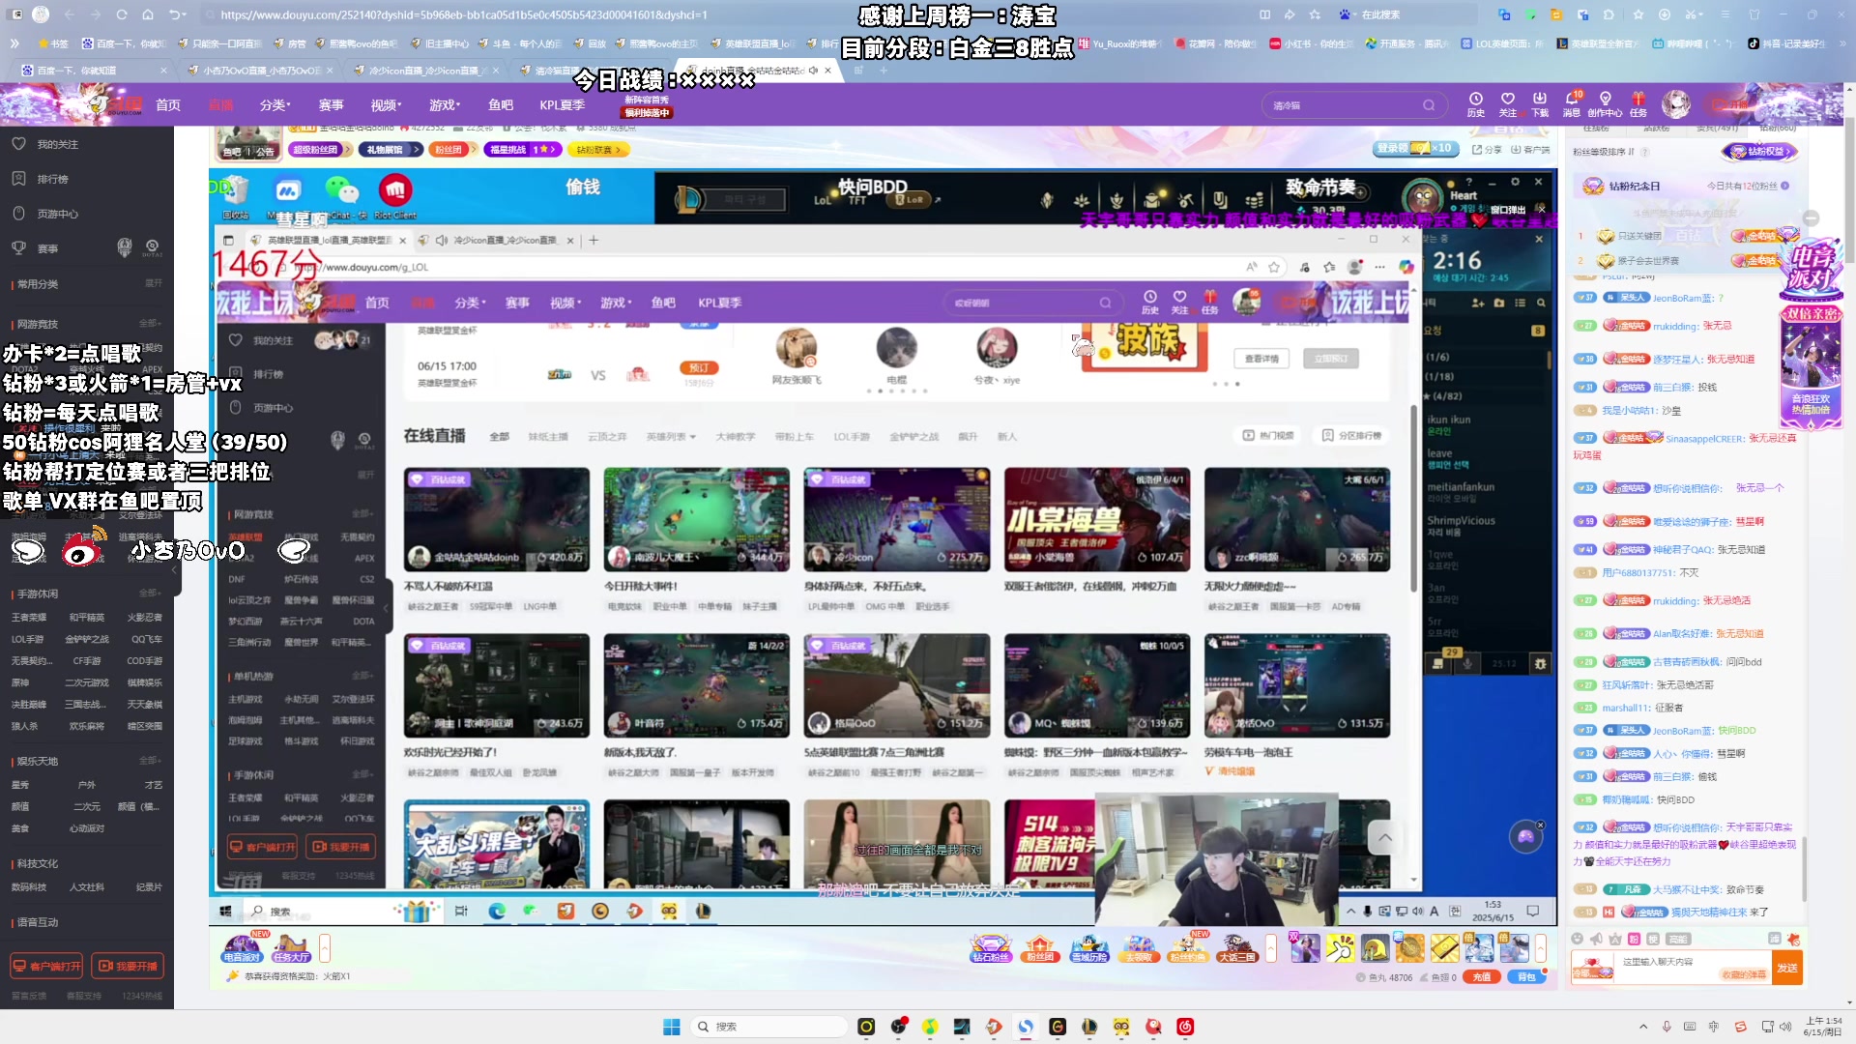This screenshot has height=1044, width=1856.
Task: Click the 分享 share icon above the stream
Action: point(1487,150)
